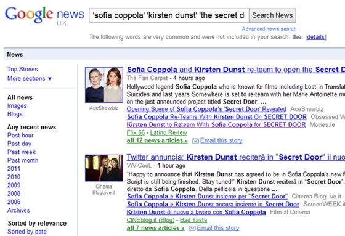The image size is (345, 236).
Task: Open Sofia Coppola e Kirsten Dunst insieme per link
Action: tap(207, 197)
